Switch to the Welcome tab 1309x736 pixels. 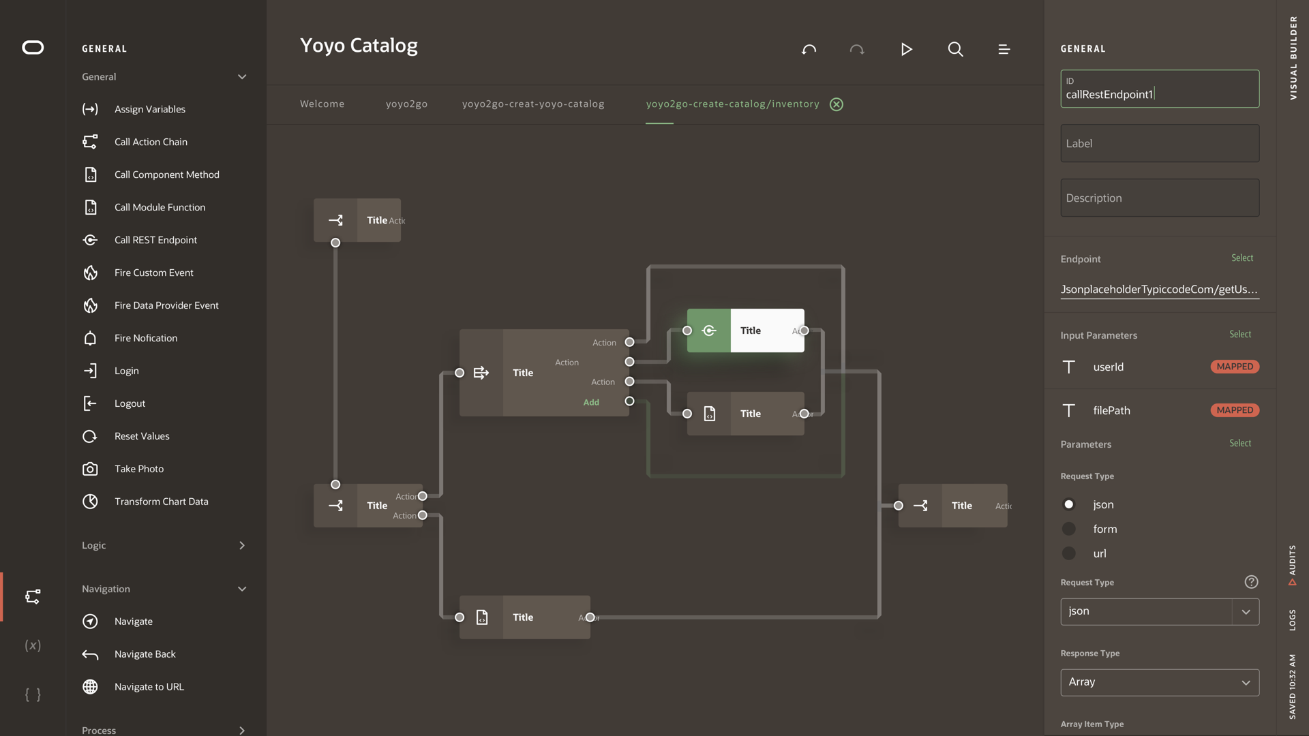point(322,104)
